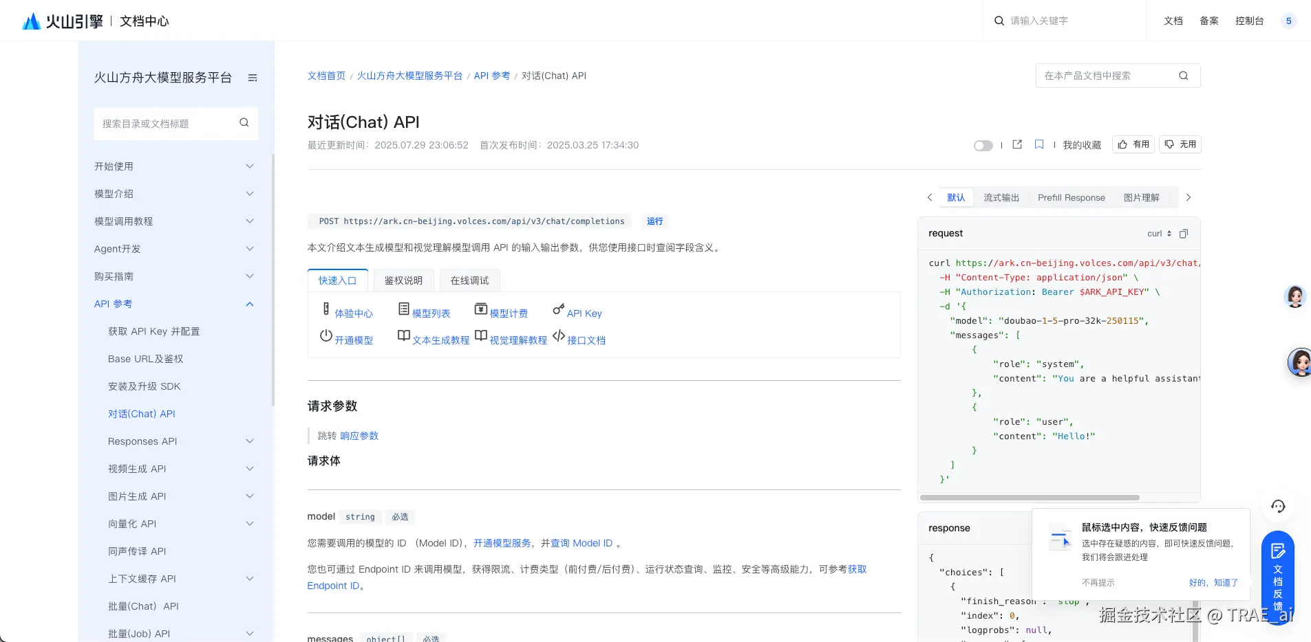Select the 图片理解 example tab

(x=1142, y=198)
